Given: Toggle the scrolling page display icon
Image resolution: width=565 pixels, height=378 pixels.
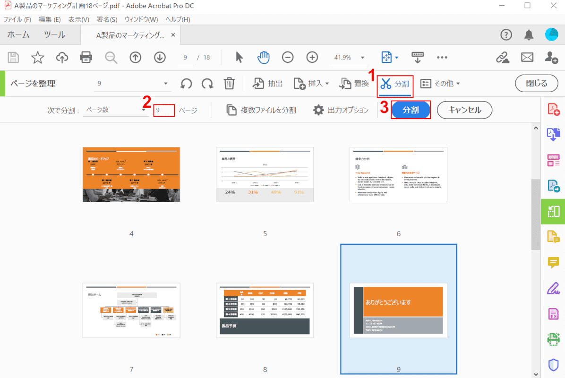Looking at the screenshot, I should click(418, 57).
